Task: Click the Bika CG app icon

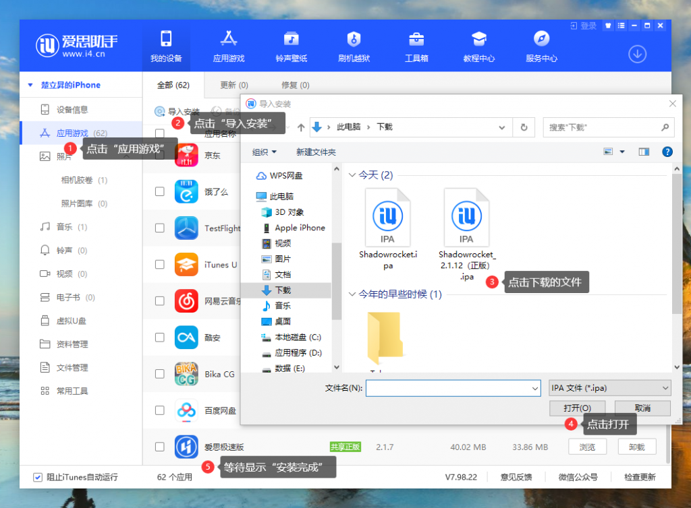Action: (x=186, y=374)
